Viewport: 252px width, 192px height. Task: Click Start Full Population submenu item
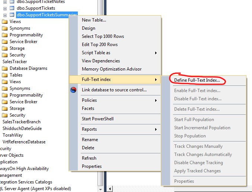click(x=194, y=120)
